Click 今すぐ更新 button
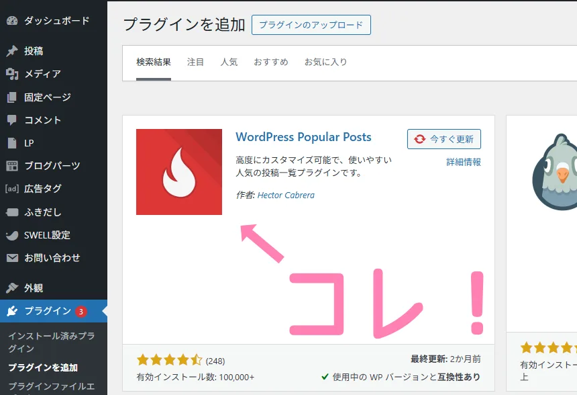The image size is (577, 395). [443, 139]
